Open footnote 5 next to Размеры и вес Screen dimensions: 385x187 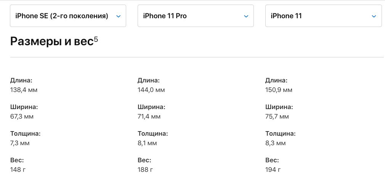pyautogui.click(x=96, y=38)
